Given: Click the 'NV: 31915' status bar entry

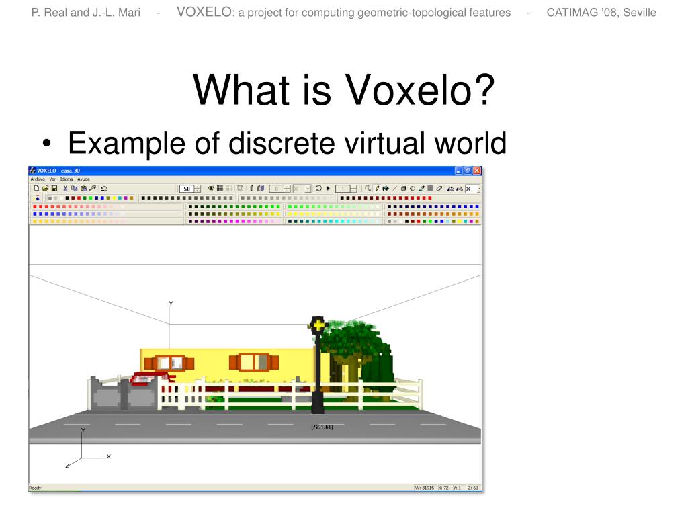Looking at the screenshot, I should (425, 488).
